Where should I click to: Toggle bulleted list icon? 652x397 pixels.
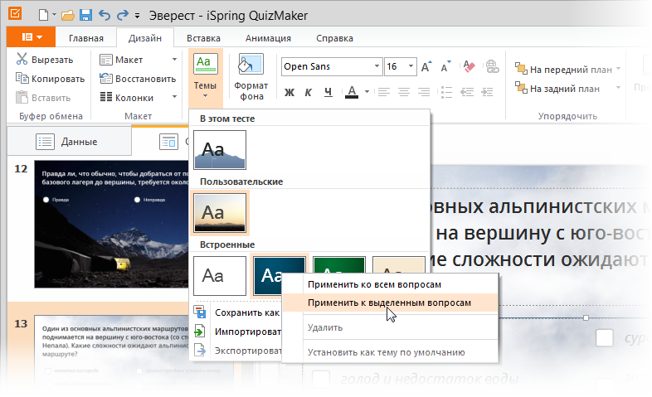[x=446, y=92]
